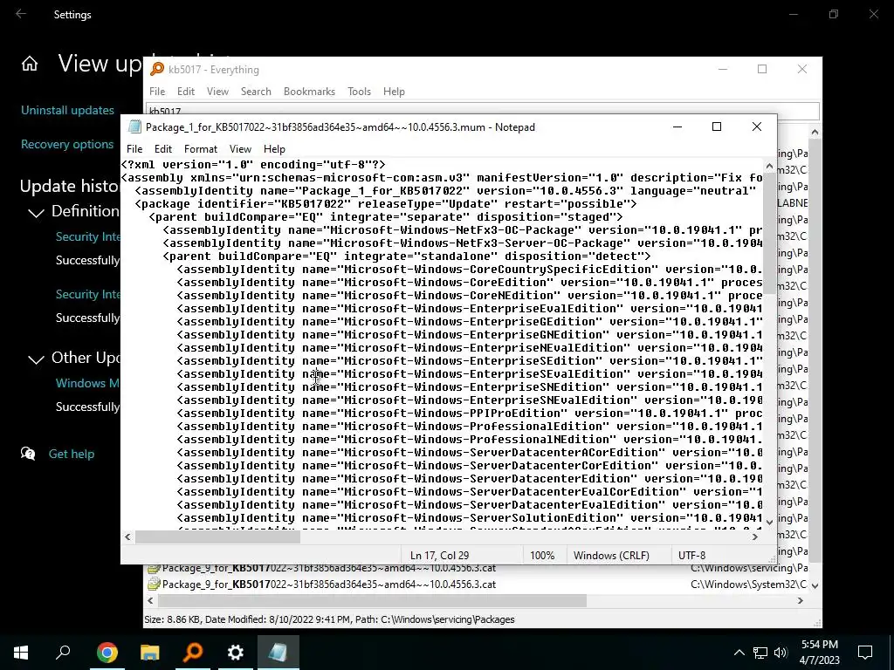The width and height of the screenshot is (894, 670).
Task: Show hidden tray icons chevron
Action: click(739, 653)
